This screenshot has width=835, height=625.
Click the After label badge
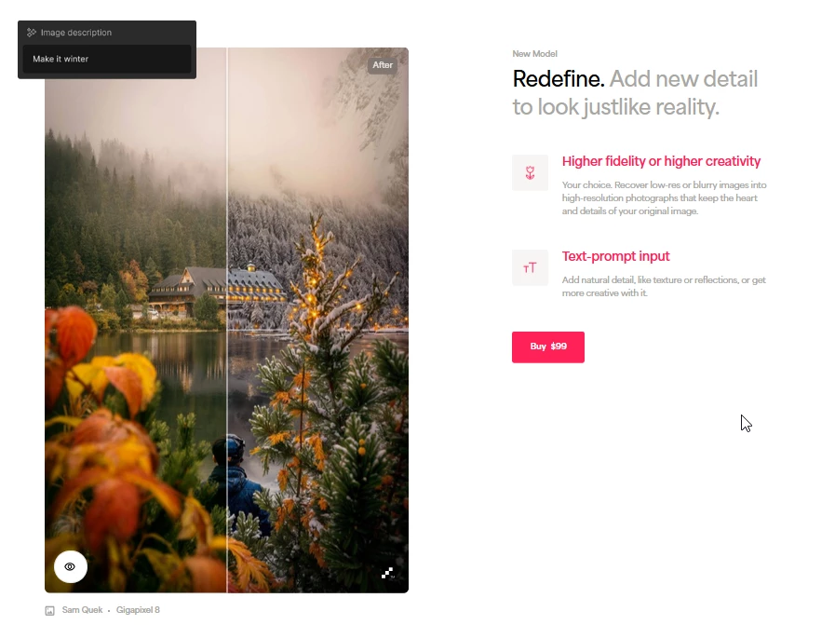383,65
